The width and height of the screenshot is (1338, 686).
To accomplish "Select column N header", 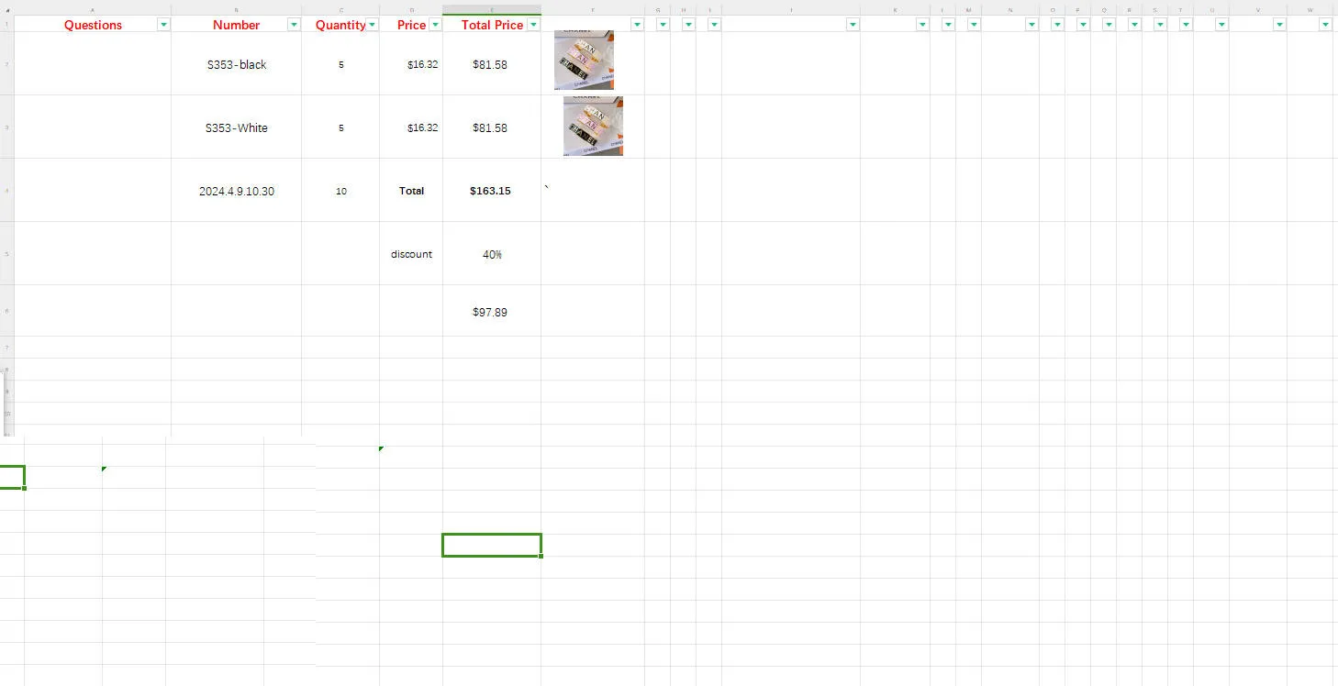I will pyautogui.click(x=1010, y=9).
